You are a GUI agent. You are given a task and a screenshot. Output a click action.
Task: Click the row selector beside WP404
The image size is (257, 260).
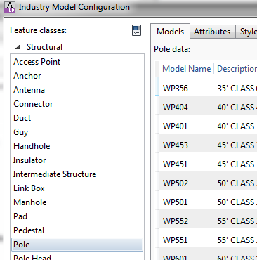click(157, 108)
